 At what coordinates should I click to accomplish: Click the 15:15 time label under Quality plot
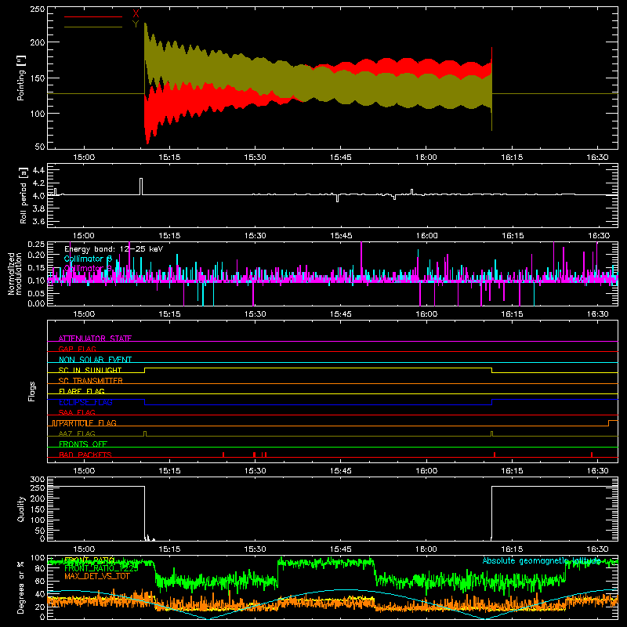click(169, 549)
